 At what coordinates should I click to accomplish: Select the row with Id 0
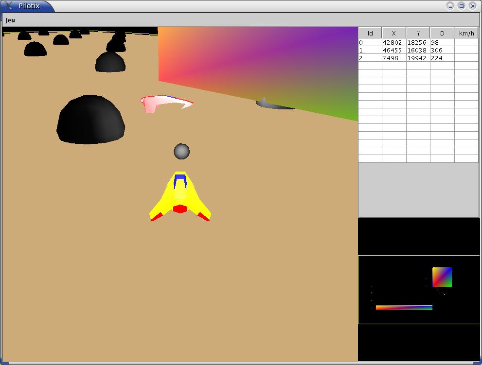pos(418,42)
